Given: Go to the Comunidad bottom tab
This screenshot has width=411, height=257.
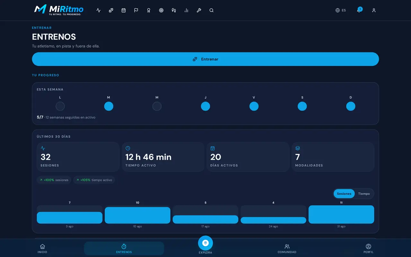Looking at the screenshot, I should [x=287, y=249].
